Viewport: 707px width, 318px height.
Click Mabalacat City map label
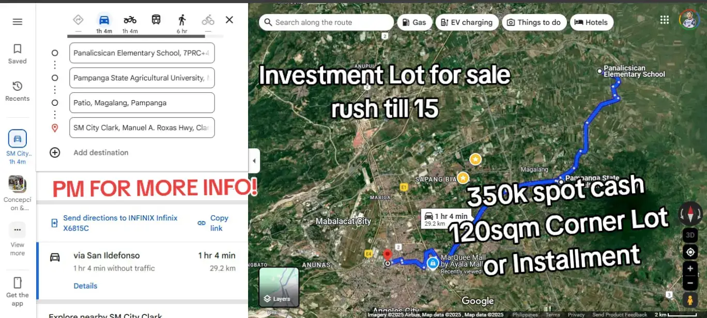[x=343, y=221]
